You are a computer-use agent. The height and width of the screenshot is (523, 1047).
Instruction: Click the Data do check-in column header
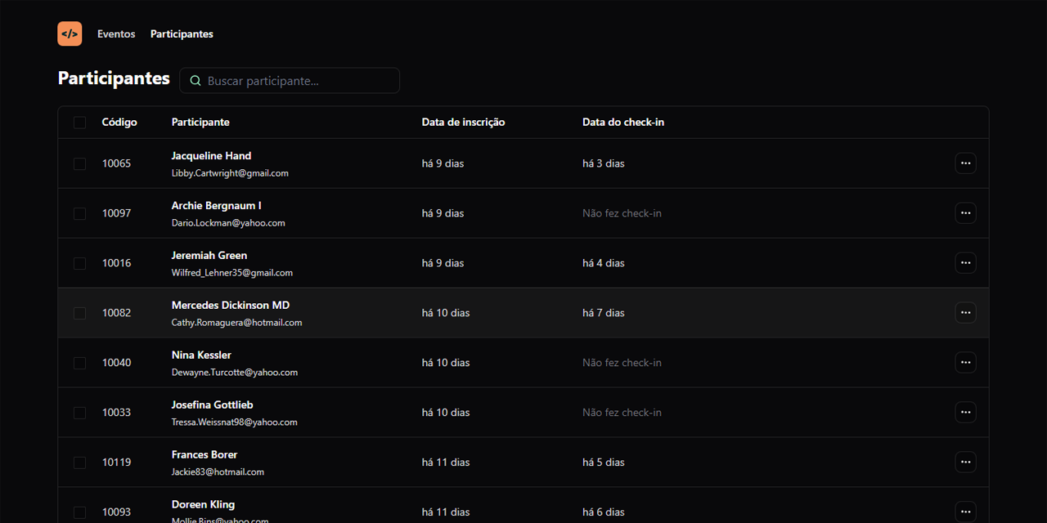pos(622,123)
